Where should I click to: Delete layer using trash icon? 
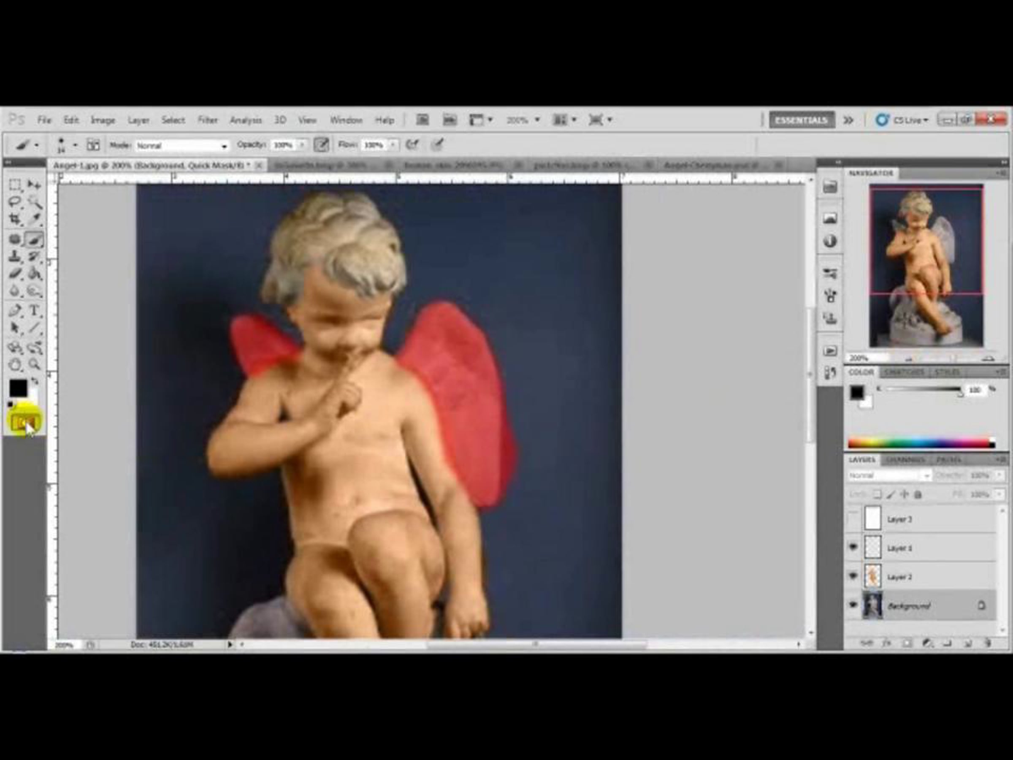pyautogui.click(x=988, y=643)
